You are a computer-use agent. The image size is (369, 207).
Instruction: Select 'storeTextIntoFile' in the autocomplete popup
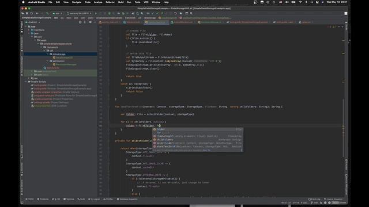[x=198, y=147]
